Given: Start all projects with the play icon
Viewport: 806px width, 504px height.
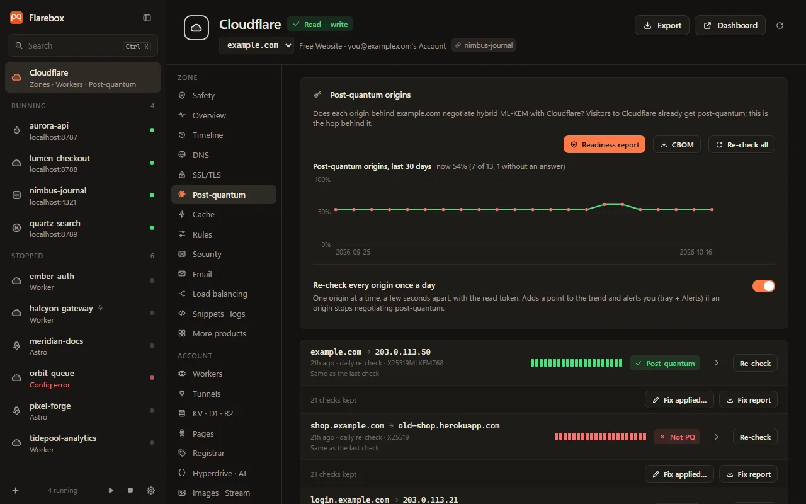Looking at the screenshot, I should 111,490.
